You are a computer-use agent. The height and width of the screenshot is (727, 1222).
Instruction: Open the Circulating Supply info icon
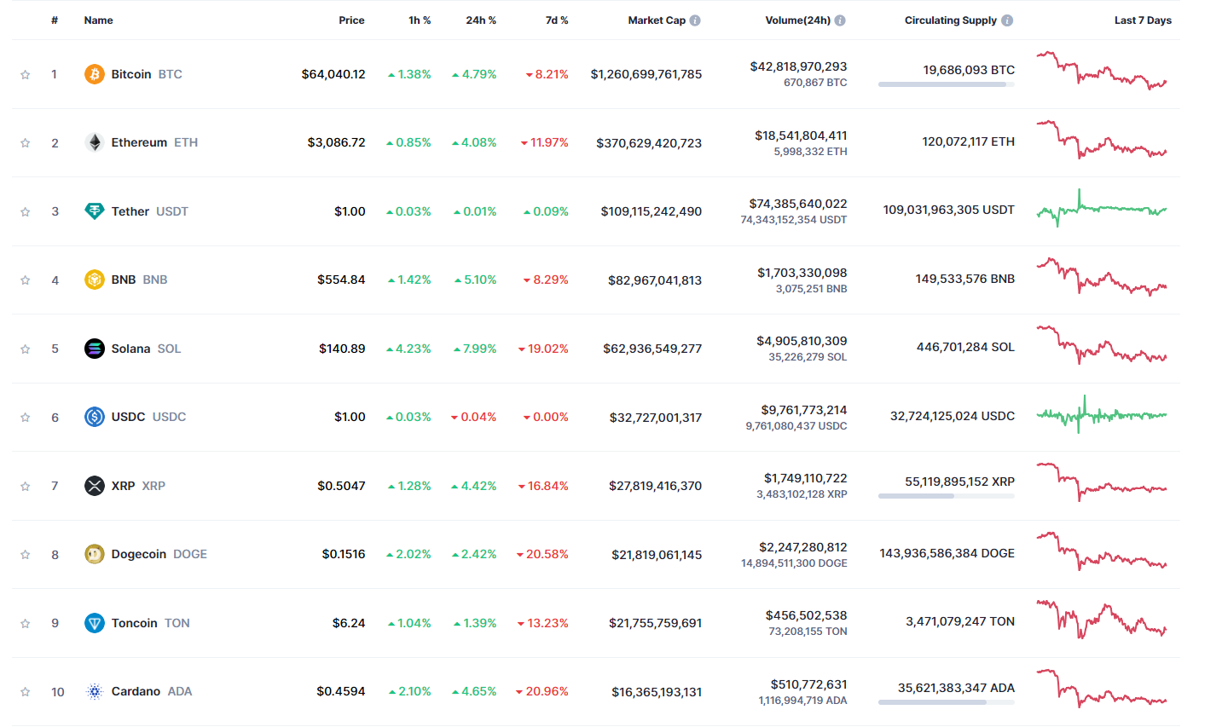point(1007,20)
